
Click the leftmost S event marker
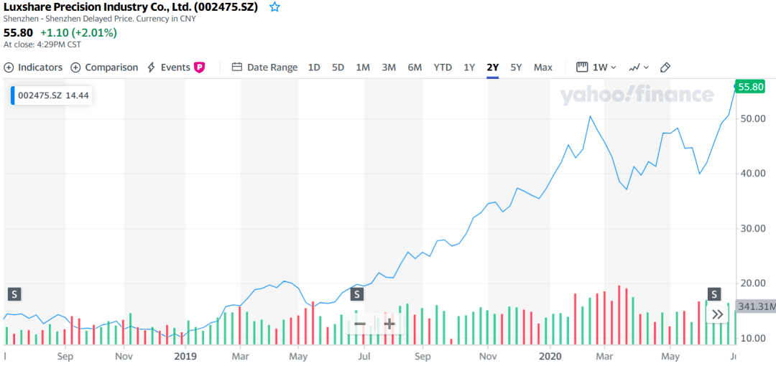(14, 295)
